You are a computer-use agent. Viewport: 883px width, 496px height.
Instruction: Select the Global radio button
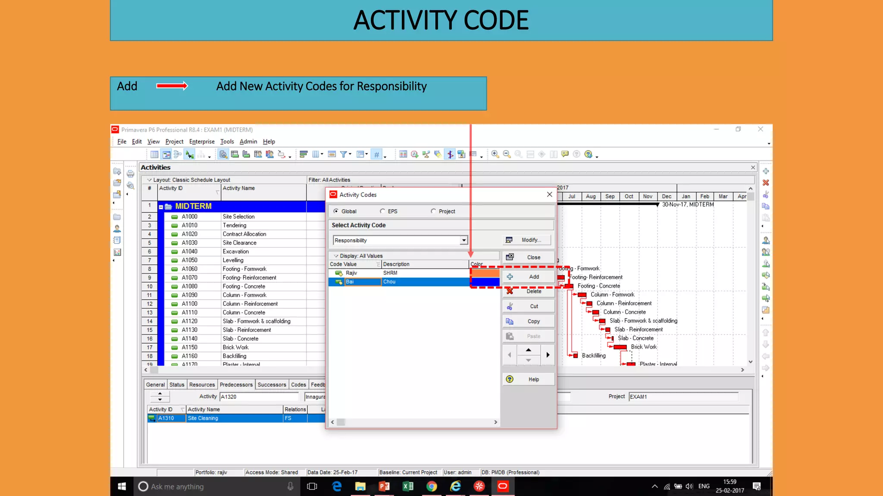[x=336, y=211]
